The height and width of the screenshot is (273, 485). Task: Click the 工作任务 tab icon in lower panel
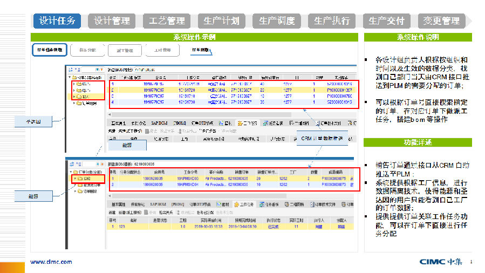click(x=236, y=205)
